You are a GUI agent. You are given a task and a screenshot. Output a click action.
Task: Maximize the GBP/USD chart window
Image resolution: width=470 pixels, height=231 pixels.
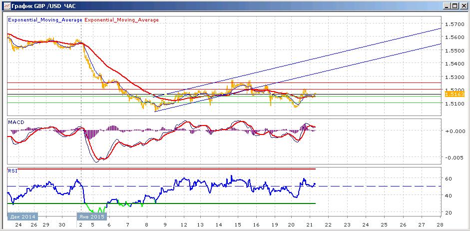455,5
